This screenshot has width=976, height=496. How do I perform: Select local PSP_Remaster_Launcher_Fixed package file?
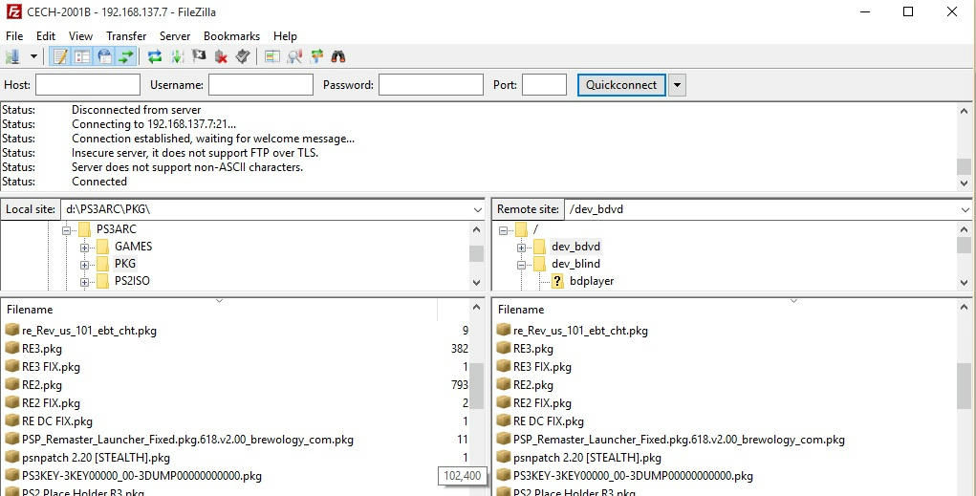click(x=187, y=440)
